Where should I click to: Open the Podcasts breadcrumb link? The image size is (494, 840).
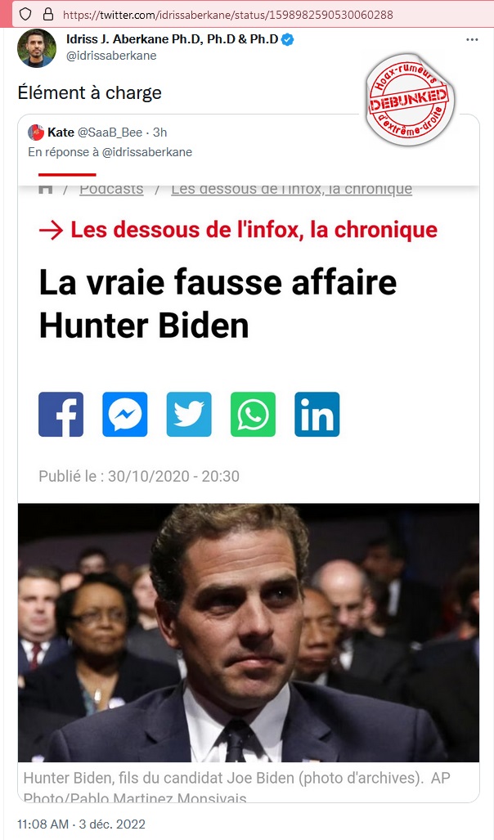click(111, 189)
